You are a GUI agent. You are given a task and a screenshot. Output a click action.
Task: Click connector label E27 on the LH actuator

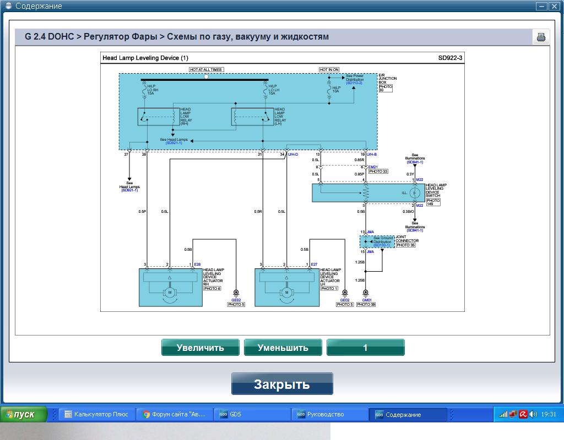(x=314, y=265)
